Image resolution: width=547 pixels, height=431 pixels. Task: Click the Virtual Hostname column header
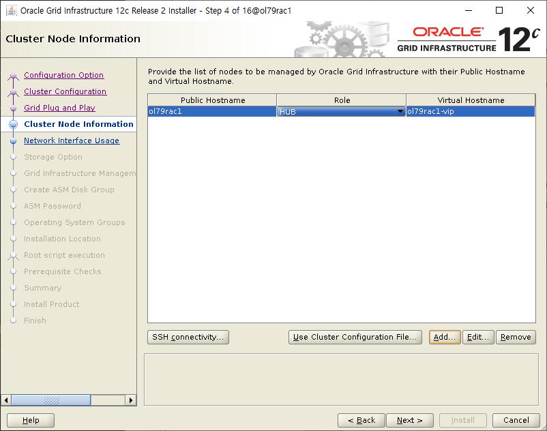coord(471,100)
